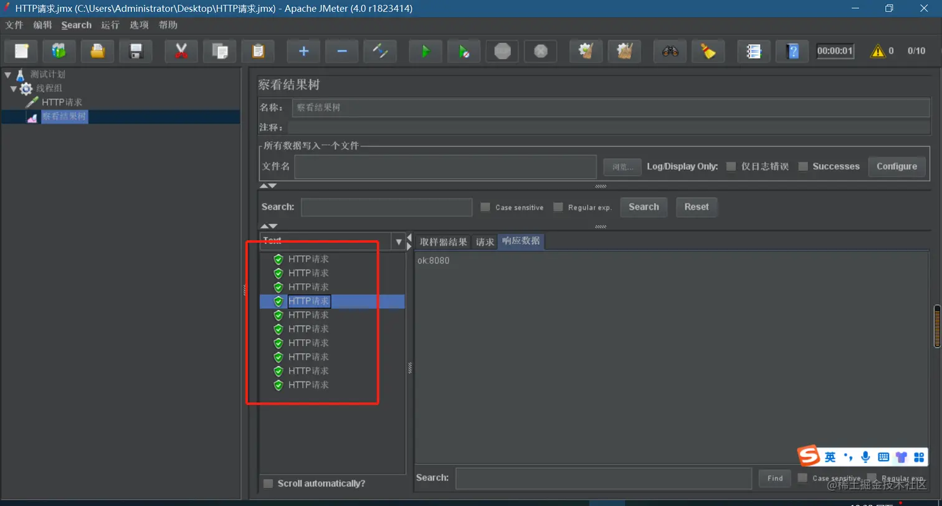Focus the Search field beside the Find button
This screenshot has width=942, height=506.
tap(604, 478)
